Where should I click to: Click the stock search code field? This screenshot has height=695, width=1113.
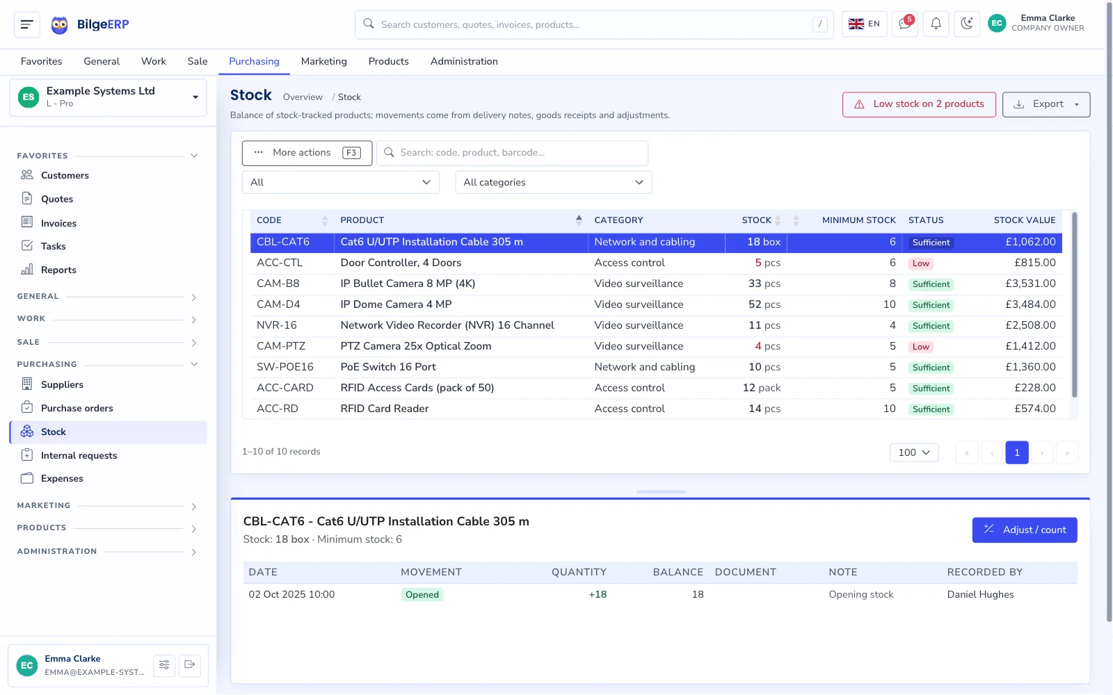[513, 153]
